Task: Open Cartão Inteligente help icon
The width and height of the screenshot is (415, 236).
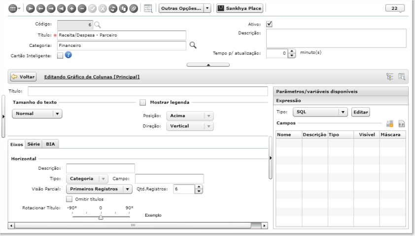Action: [x=69, y=55]
